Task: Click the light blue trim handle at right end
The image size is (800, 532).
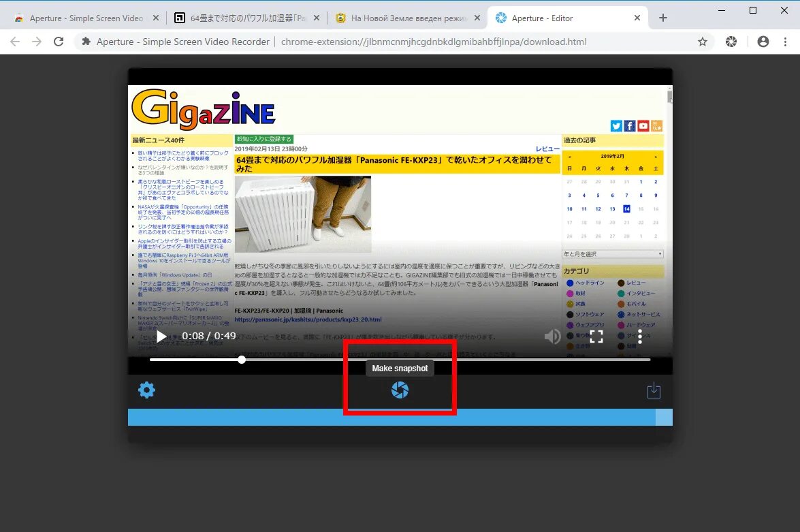Action: 664,417
